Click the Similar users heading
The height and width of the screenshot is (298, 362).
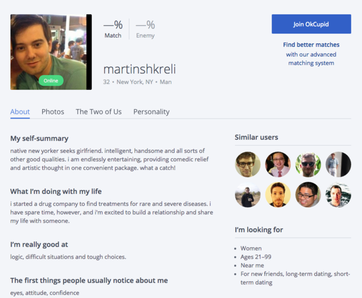pyautogui.click(x=257, y=137)
